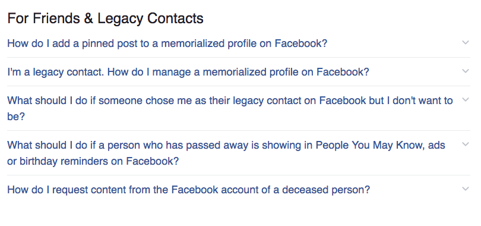Click 'request content' words in last question
Image resolution: width=481 pixels, height=226 pixels.
pos(89,190)
